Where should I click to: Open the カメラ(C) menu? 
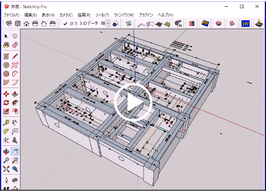[66, 15]
